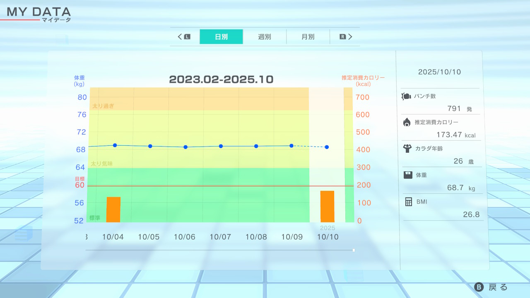530x298 pixels.
Task: Click the punch count glove icon
Action: (406, 96)
